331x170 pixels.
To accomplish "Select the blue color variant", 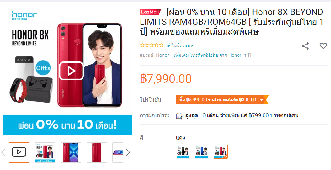I will [202, 151].
